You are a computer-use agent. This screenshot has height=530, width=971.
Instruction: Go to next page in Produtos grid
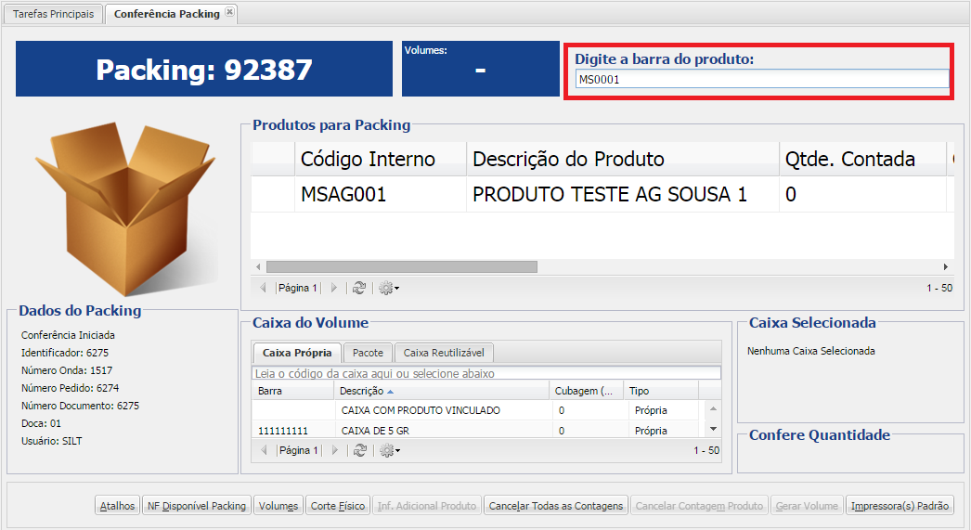[334, 288]
